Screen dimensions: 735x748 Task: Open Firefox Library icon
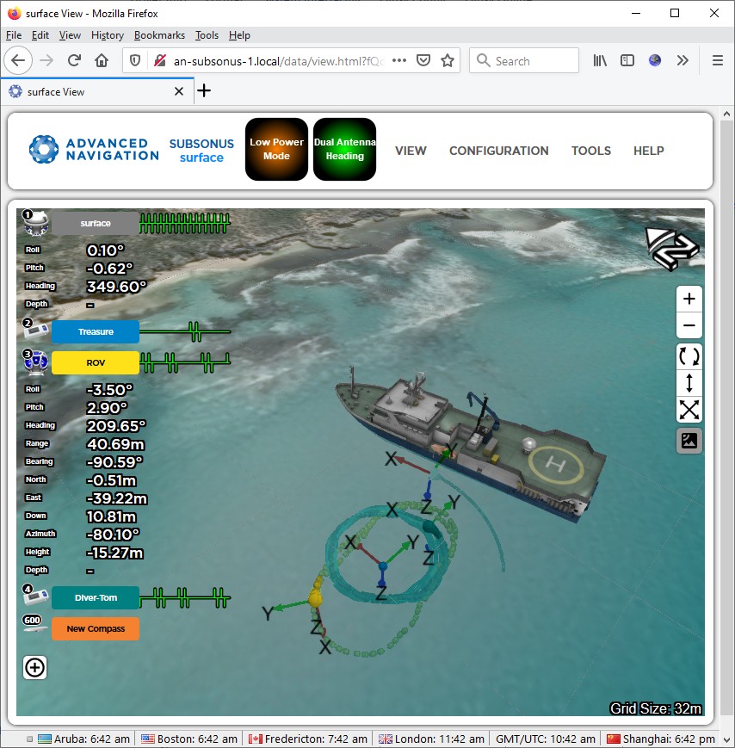pos(600,60)
